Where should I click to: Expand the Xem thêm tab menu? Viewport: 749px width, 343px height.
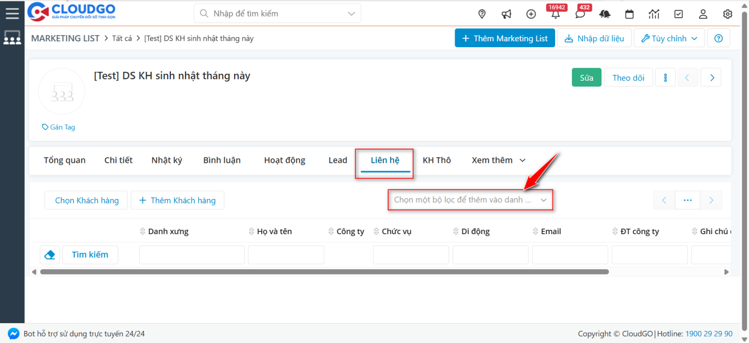498,160
